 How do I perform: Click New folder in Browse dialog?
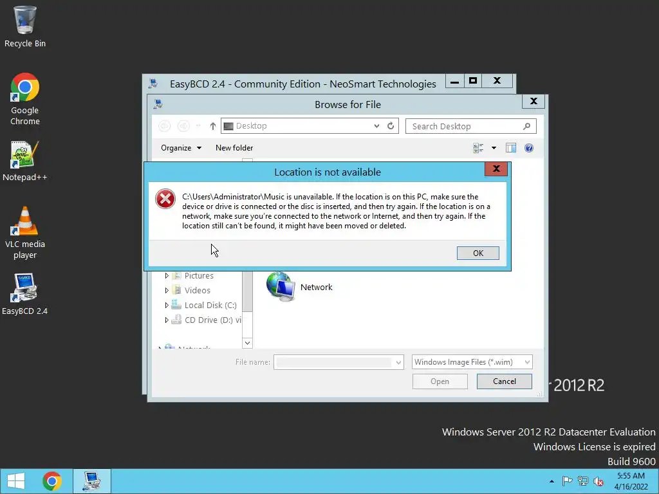click(x=234, y=148)
